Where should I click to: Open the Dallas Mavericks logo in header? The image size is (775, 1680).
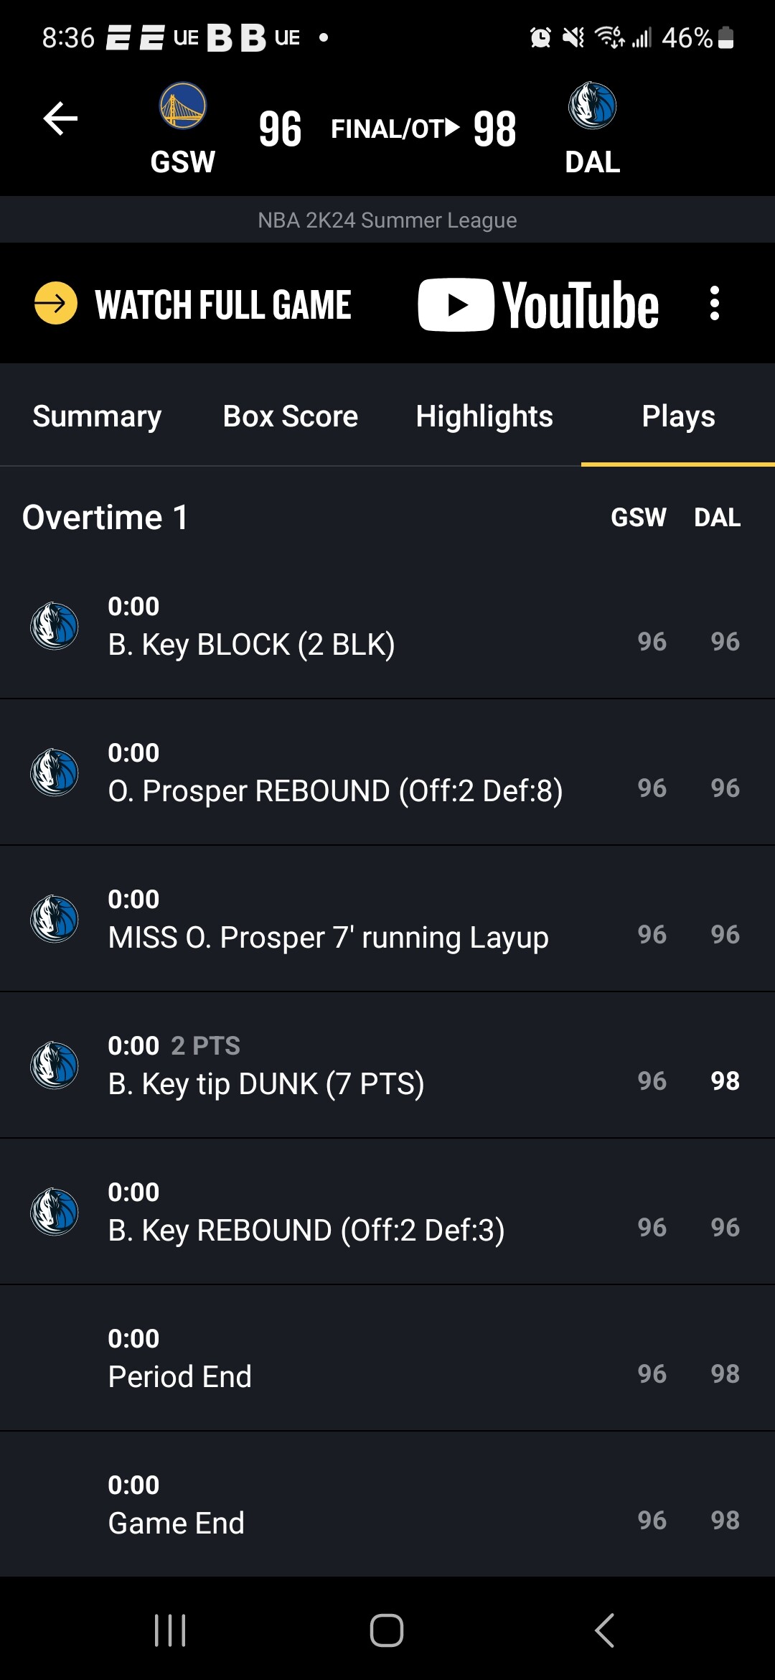tap(592, 106)
